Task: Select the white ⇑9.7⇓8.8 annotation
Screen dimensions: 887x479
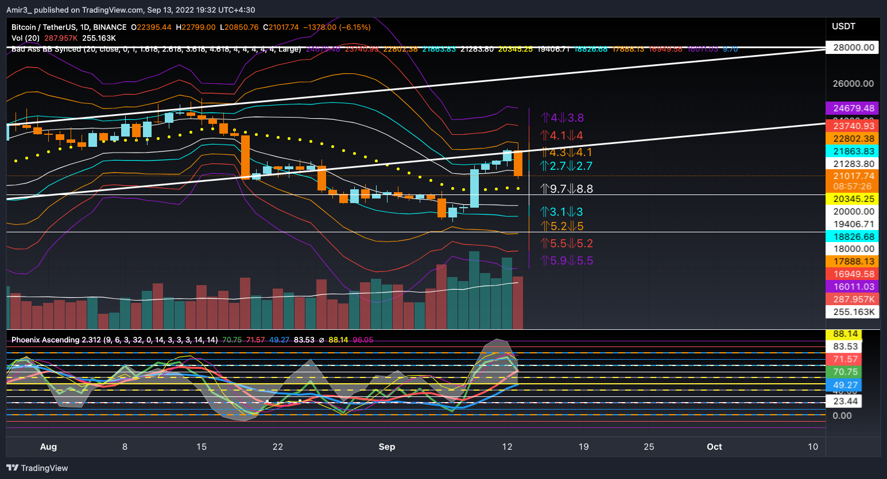Action: [x=567, y=189]
